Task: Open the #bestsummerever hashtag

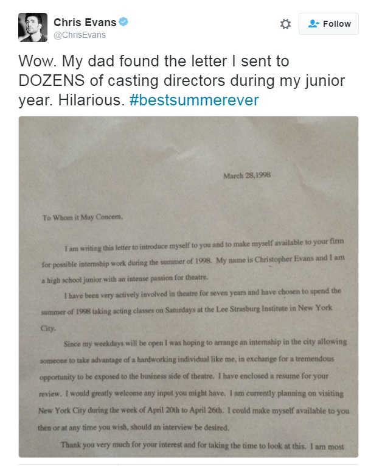Action: (x=194, y=100)
